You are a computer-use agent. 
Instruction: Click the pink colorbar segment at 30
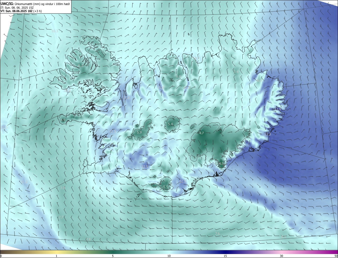click(281, 252)
